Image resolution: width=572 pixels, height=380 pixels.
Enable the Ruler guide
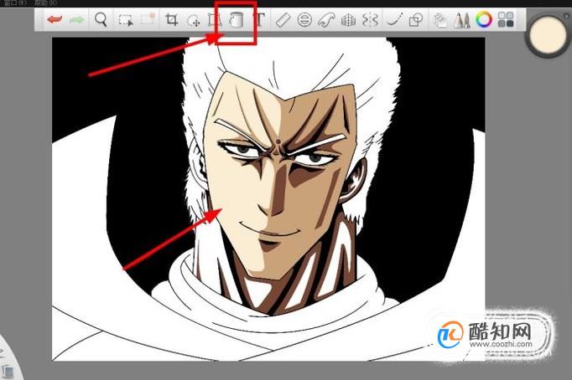click(283, 20)
